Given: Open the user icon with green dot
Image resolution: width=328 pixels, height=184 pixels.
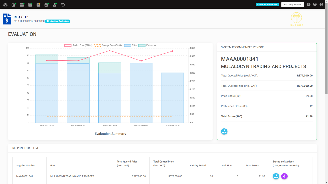Looking at the screenshot, I should (55, 5).
